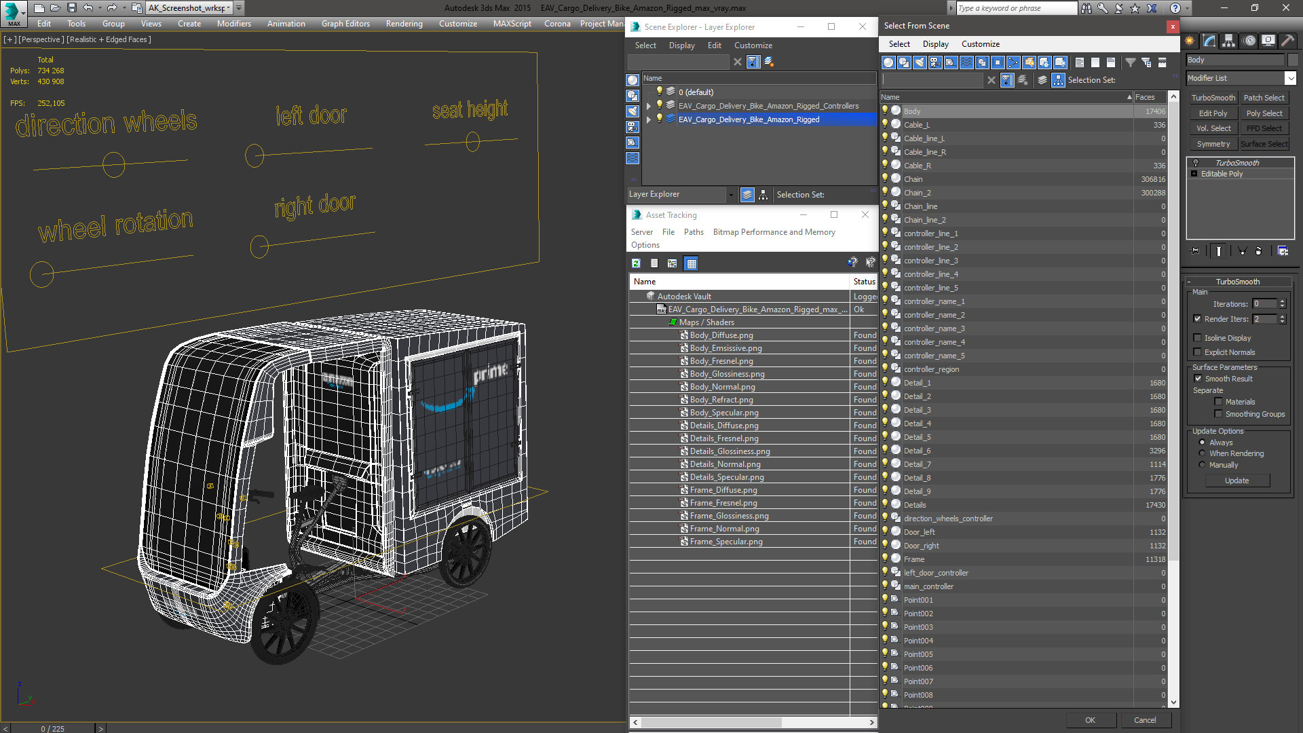Open the Display command panel tab

1268,41
